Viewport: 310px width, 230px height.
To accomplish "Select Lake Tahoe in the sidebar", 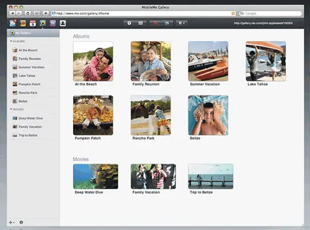I will click(33, 76).
